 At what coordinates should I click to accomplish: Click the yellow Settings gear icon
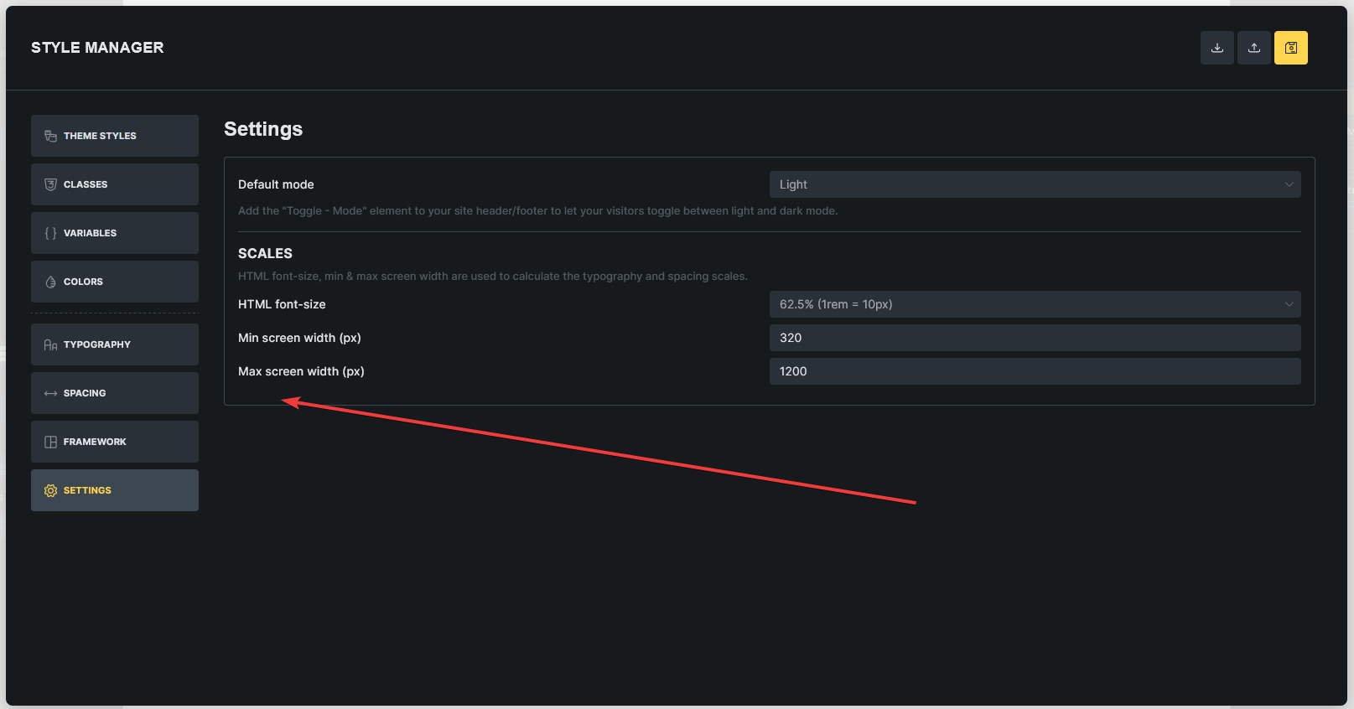tap(50, 490)
